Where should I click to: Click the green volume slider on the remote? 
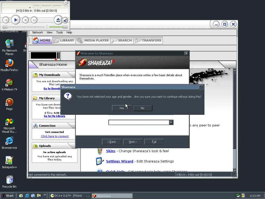click(x=58, y=27)
